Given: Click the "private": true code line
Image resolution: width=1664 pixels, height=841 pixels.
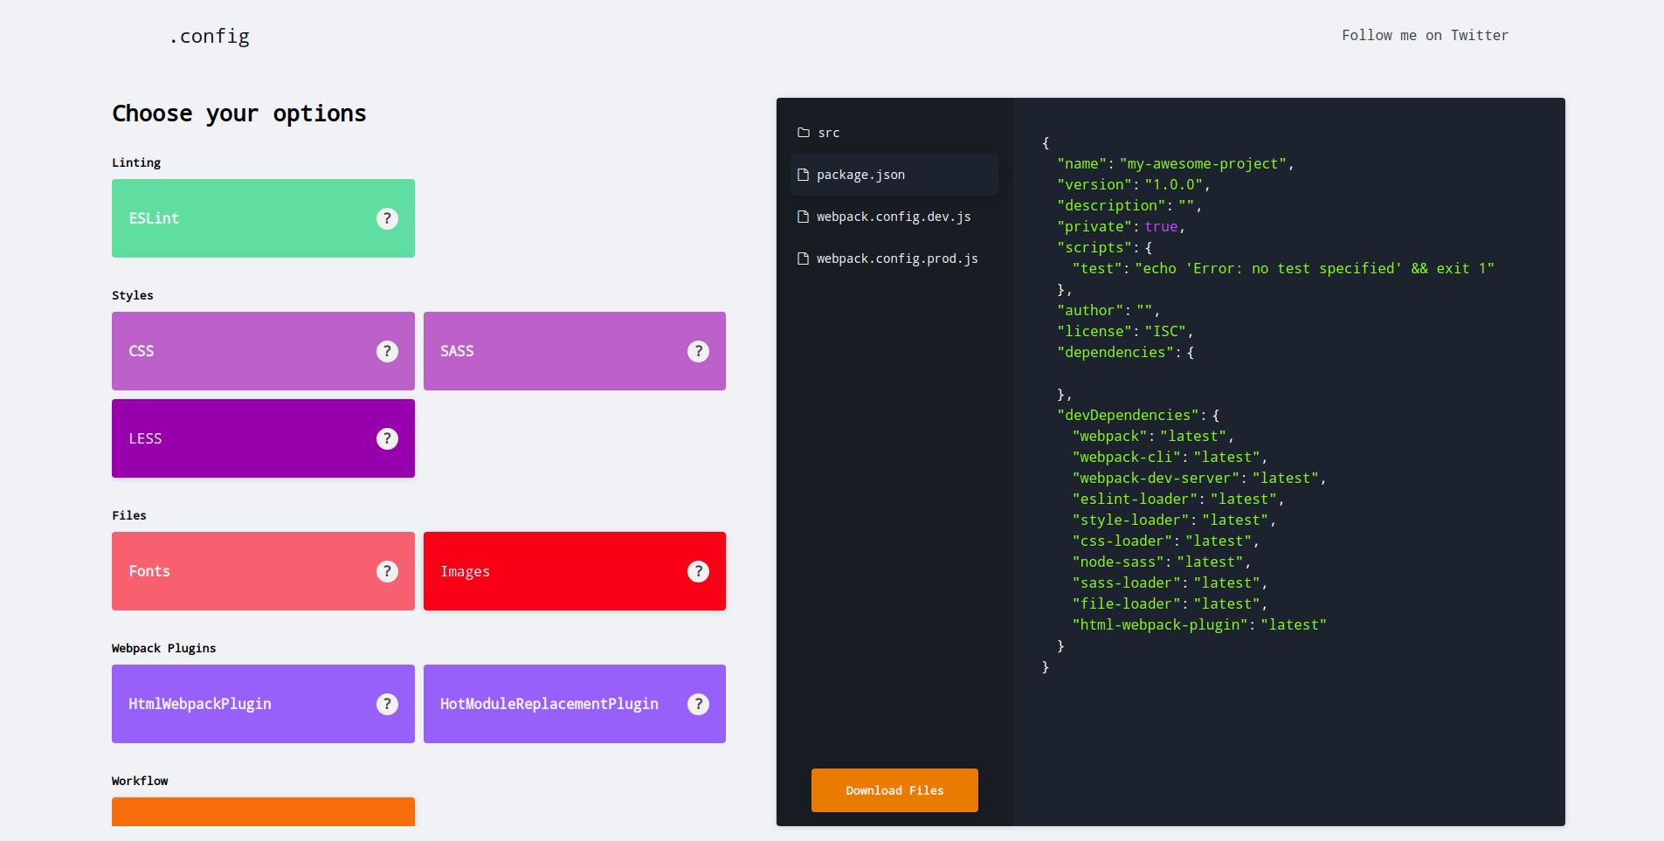Looking at the screenshot, I should tap(1121, 226).
